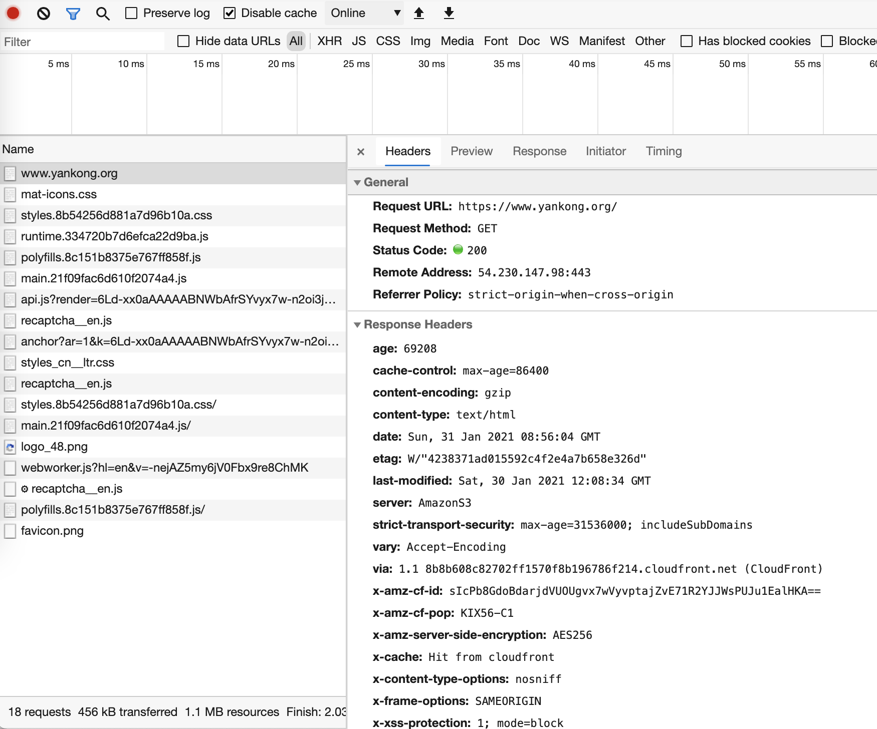Filter requests by JS
877x729 pixels.
pos(359,41)
